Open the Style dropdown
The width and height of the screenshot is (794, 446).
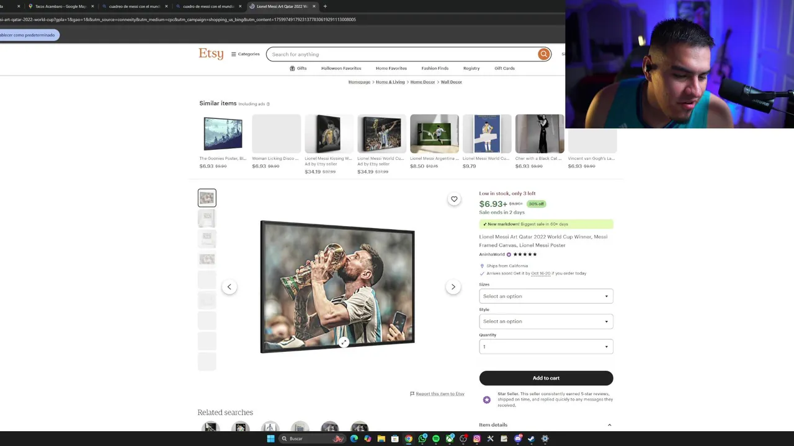coord(546,321)
